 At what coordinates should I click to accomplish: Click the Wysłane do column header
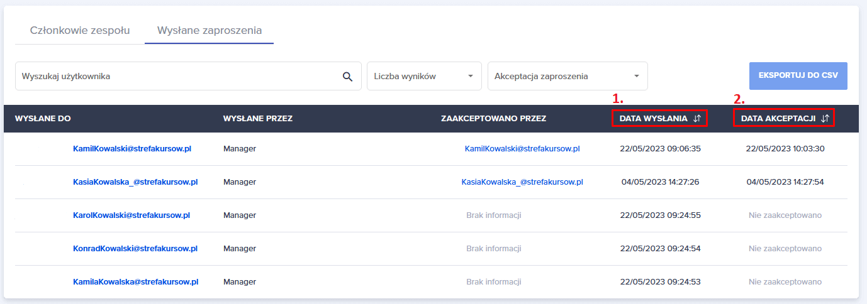43,118
